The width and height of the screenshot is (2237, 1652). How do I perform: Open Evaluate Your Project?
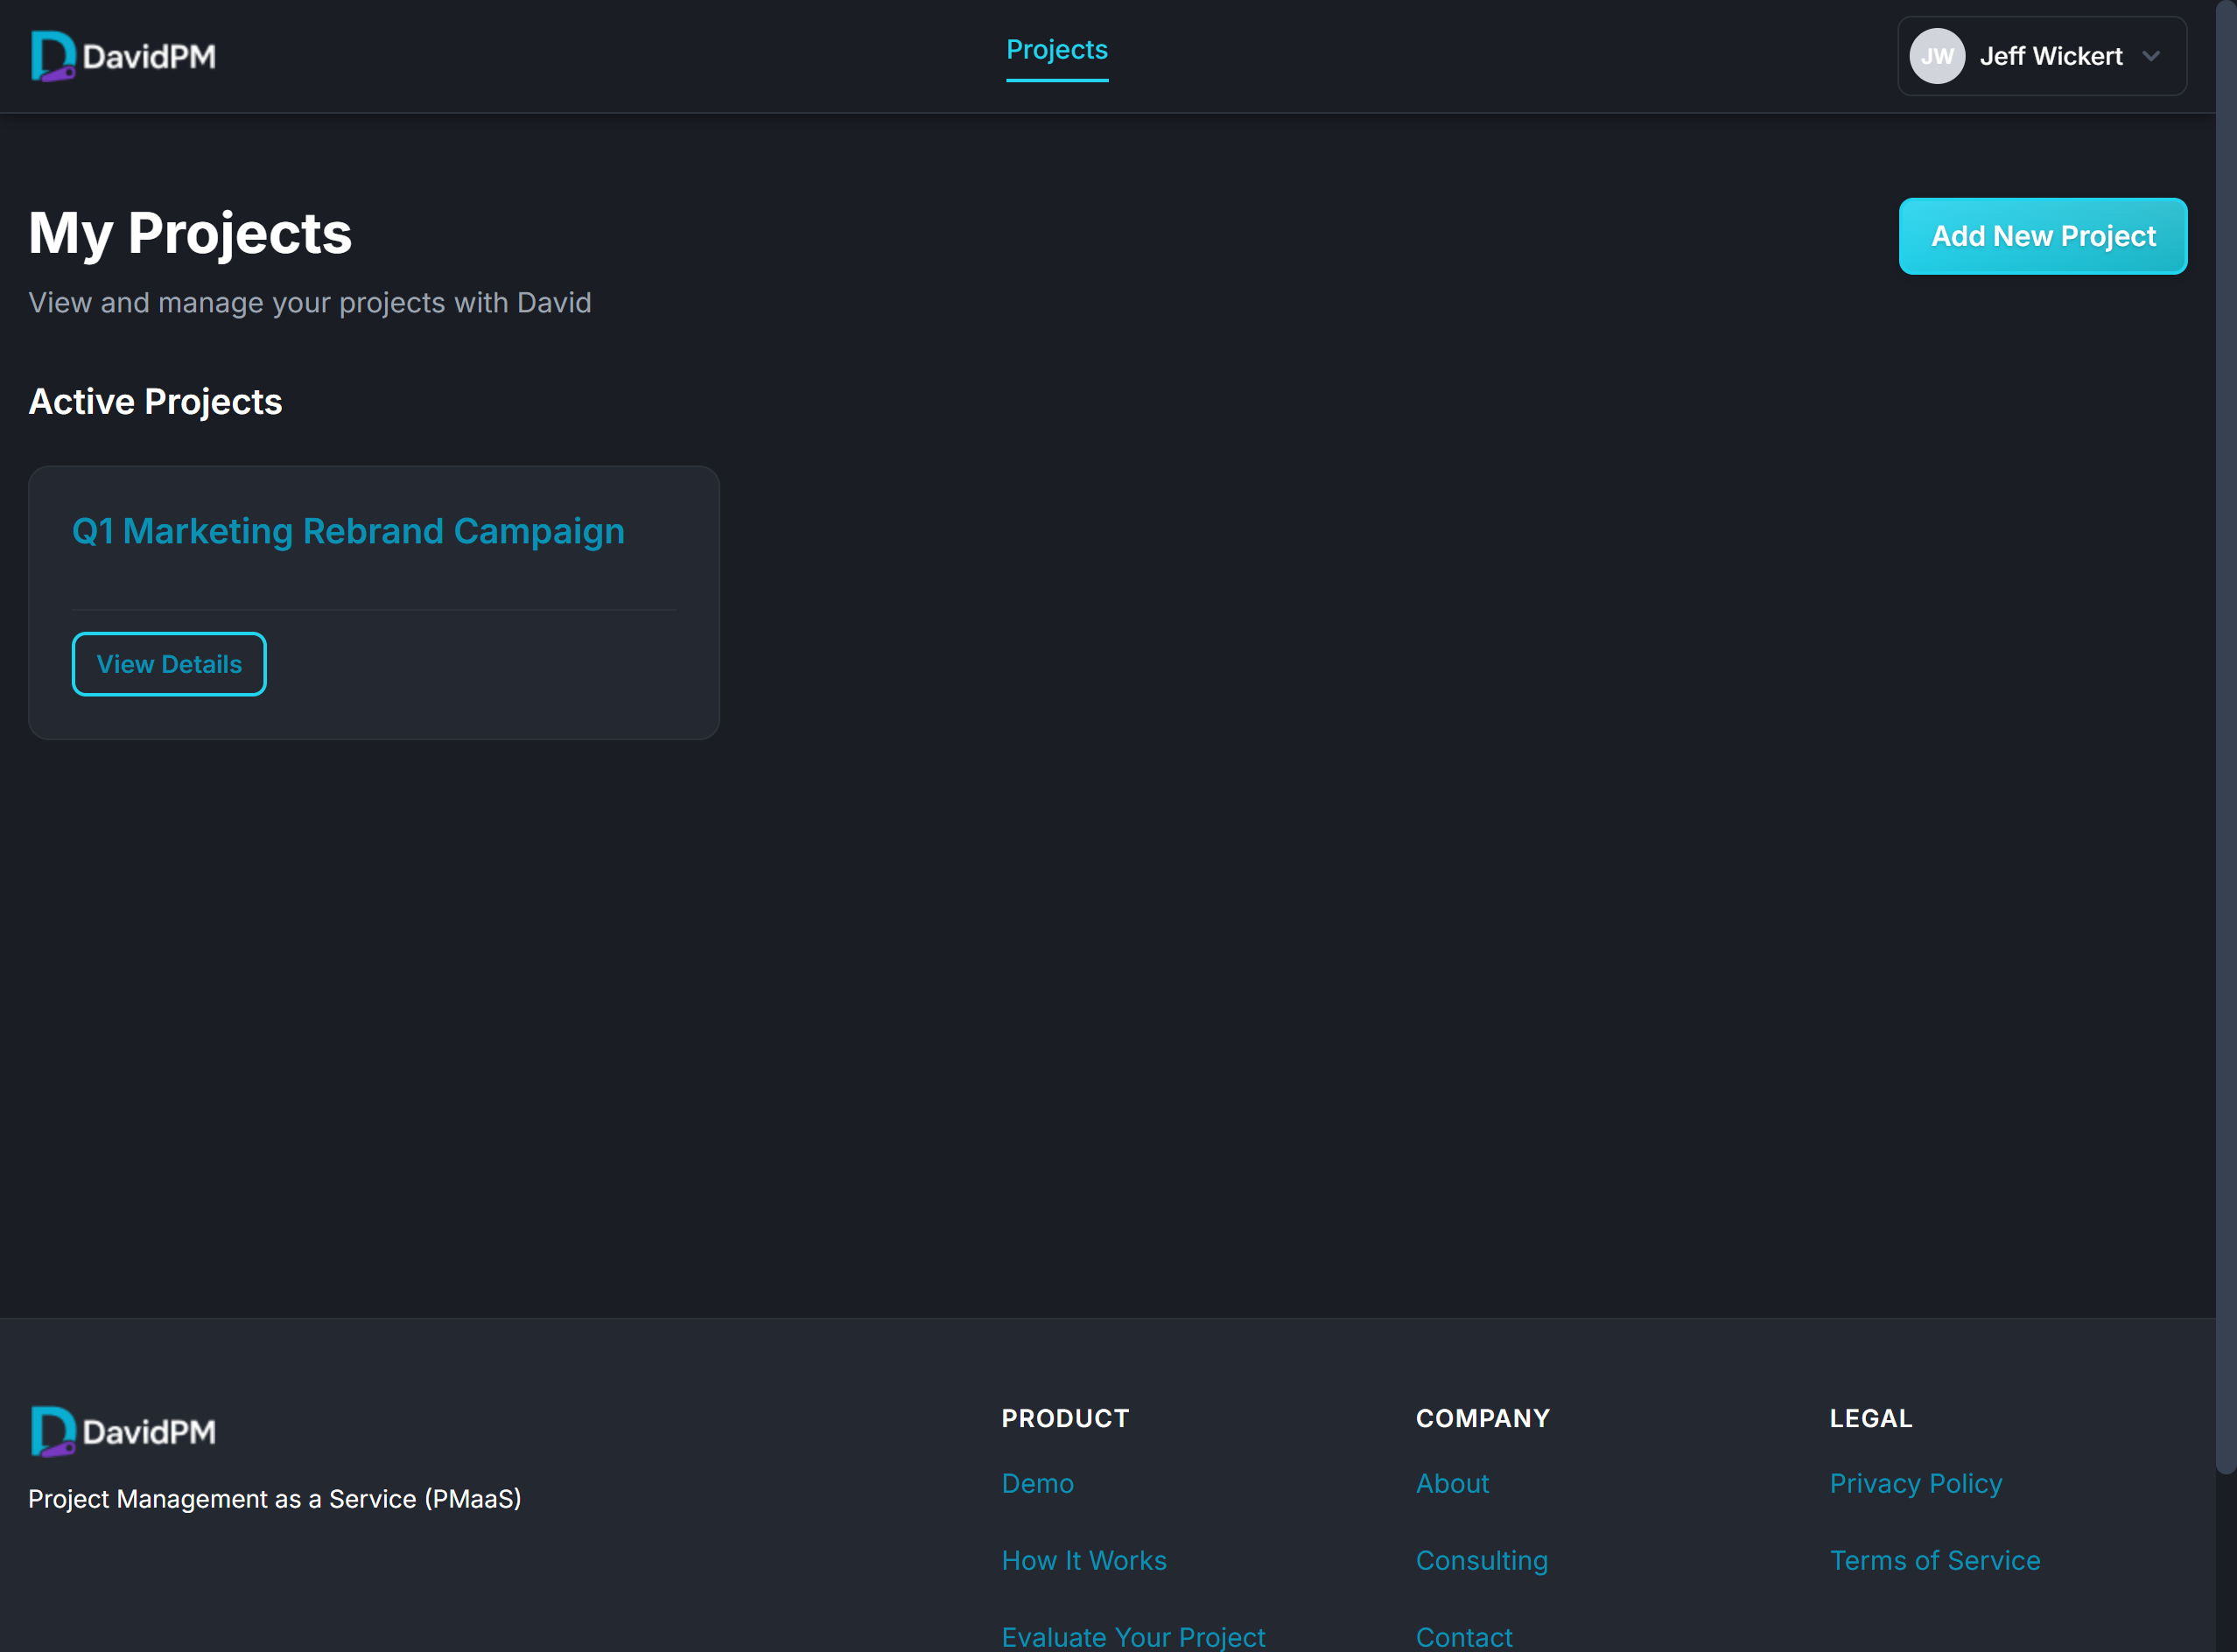[1133, 1636]
